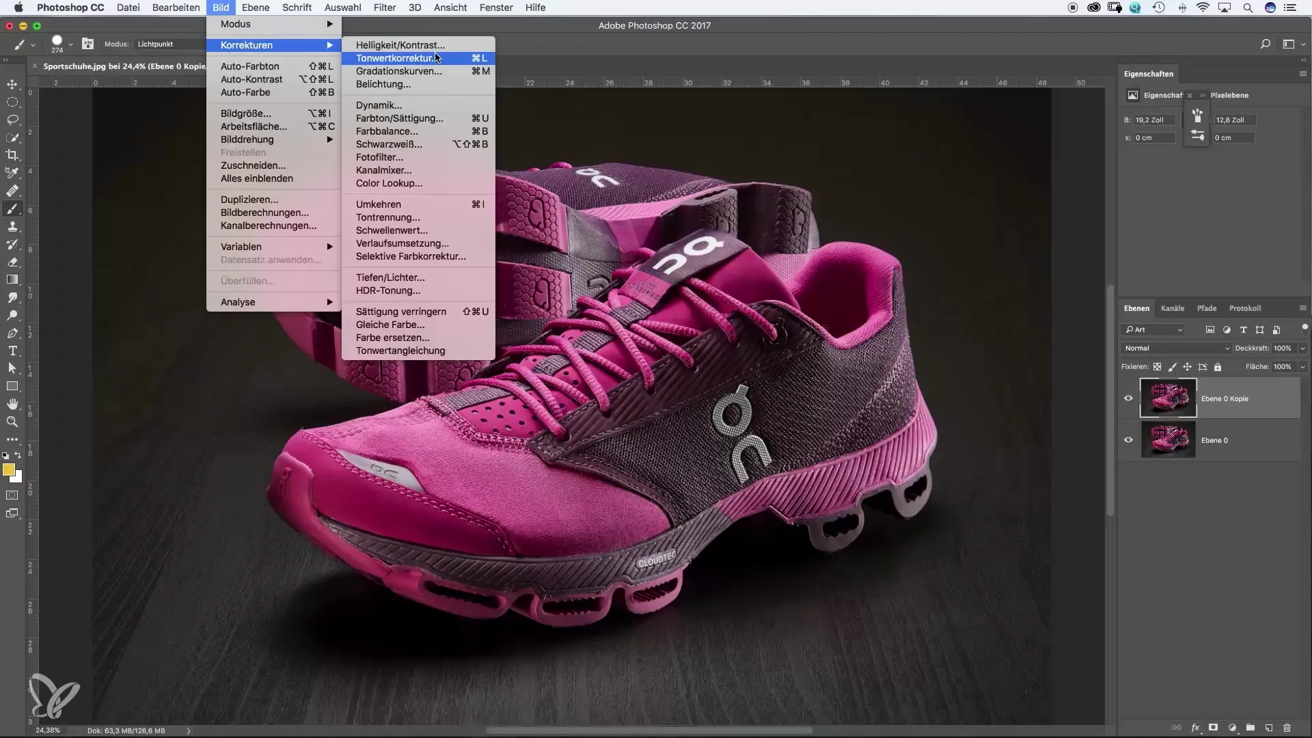Toggle Quick Mask mode

[12, 495]
